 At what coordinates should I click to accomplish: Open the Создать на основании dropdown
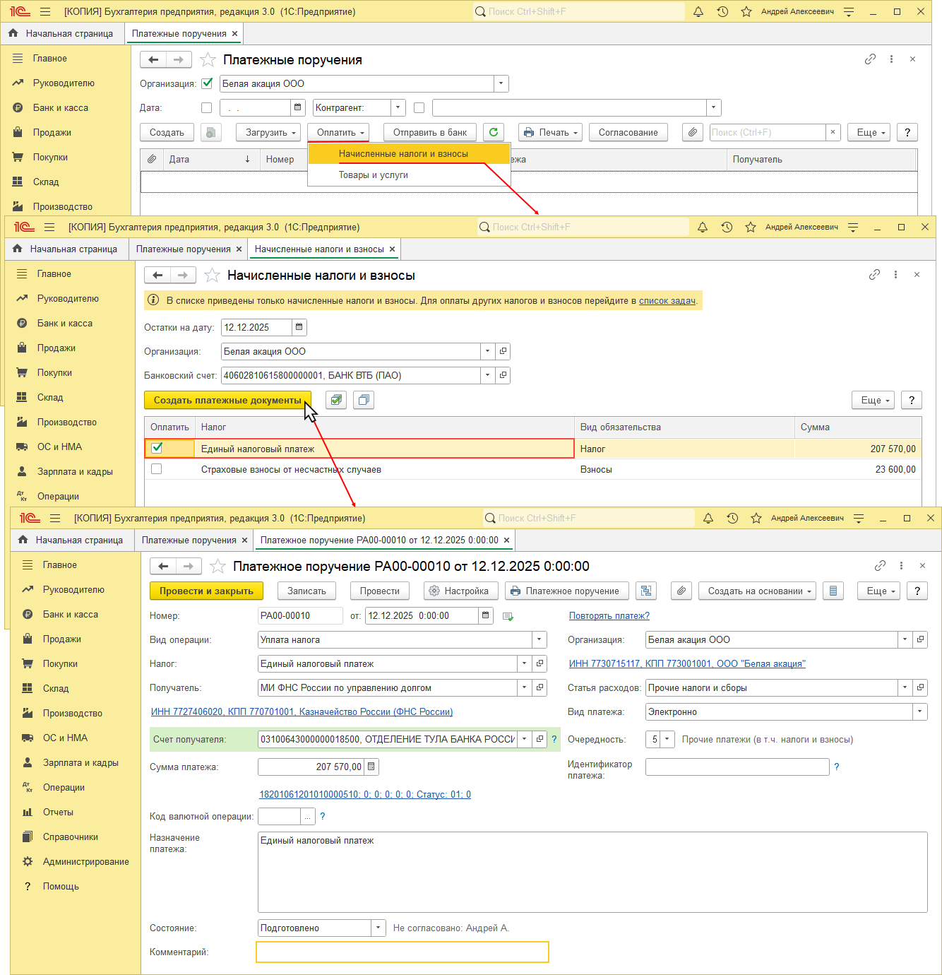point(757,591)
